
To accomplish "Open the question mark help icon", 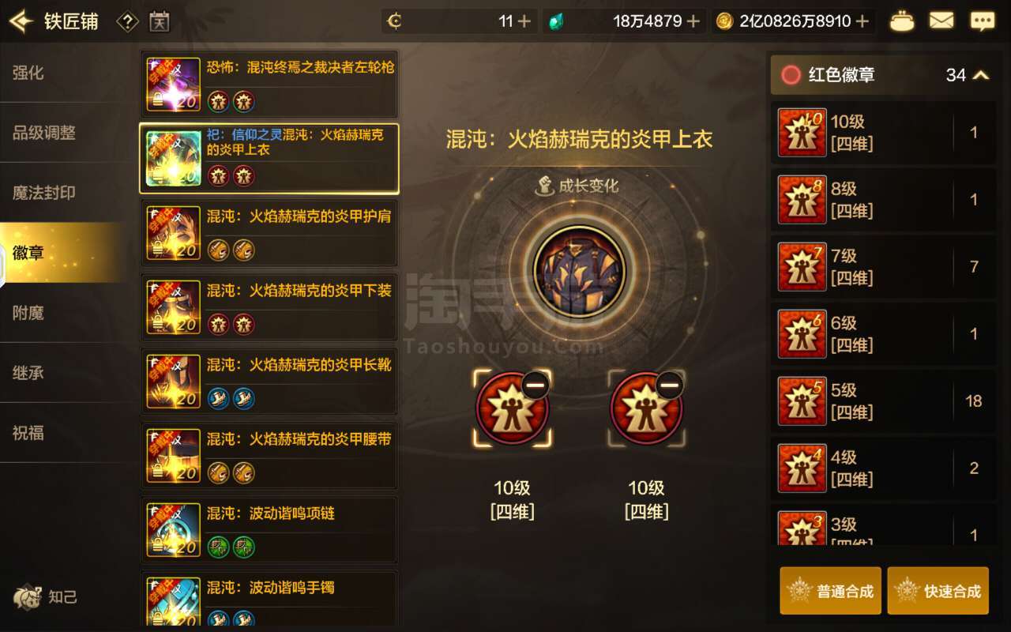I will 127,21.
